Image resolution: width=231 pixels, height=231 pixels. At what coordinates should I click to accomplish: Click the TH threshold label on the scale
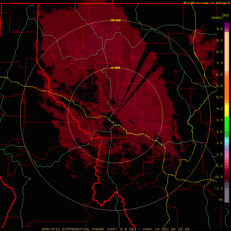point(220,200)
